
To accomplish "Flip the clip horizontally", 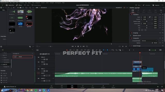I will click(142, 30).
